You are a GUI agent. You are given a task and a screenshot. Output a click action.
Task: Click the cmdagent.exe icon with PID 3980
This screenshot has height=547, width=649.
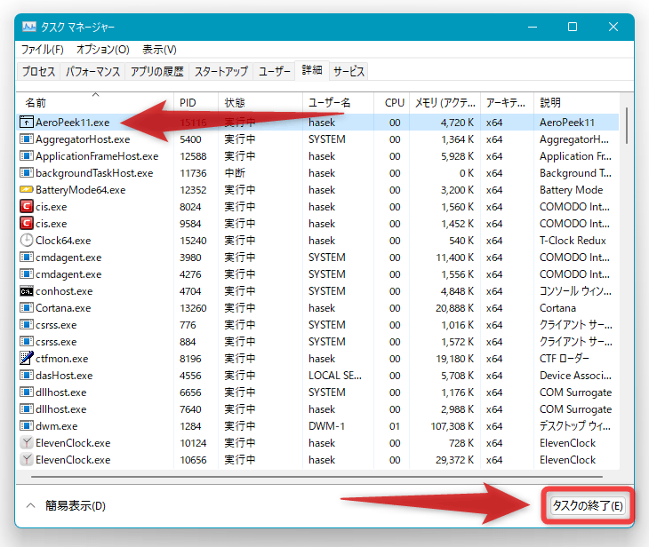[x=27, y=258]
